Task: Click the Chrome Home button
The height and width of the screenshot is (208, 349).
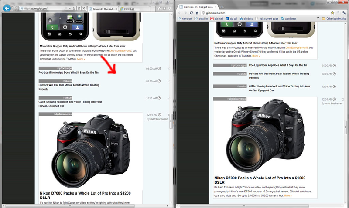Action: click(197, 13)
